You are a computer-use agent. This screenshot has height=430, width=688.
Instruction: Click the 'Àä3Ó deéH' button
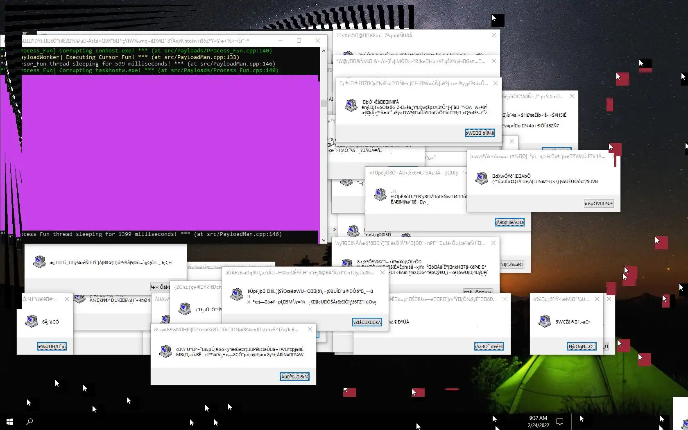[489, 346]
